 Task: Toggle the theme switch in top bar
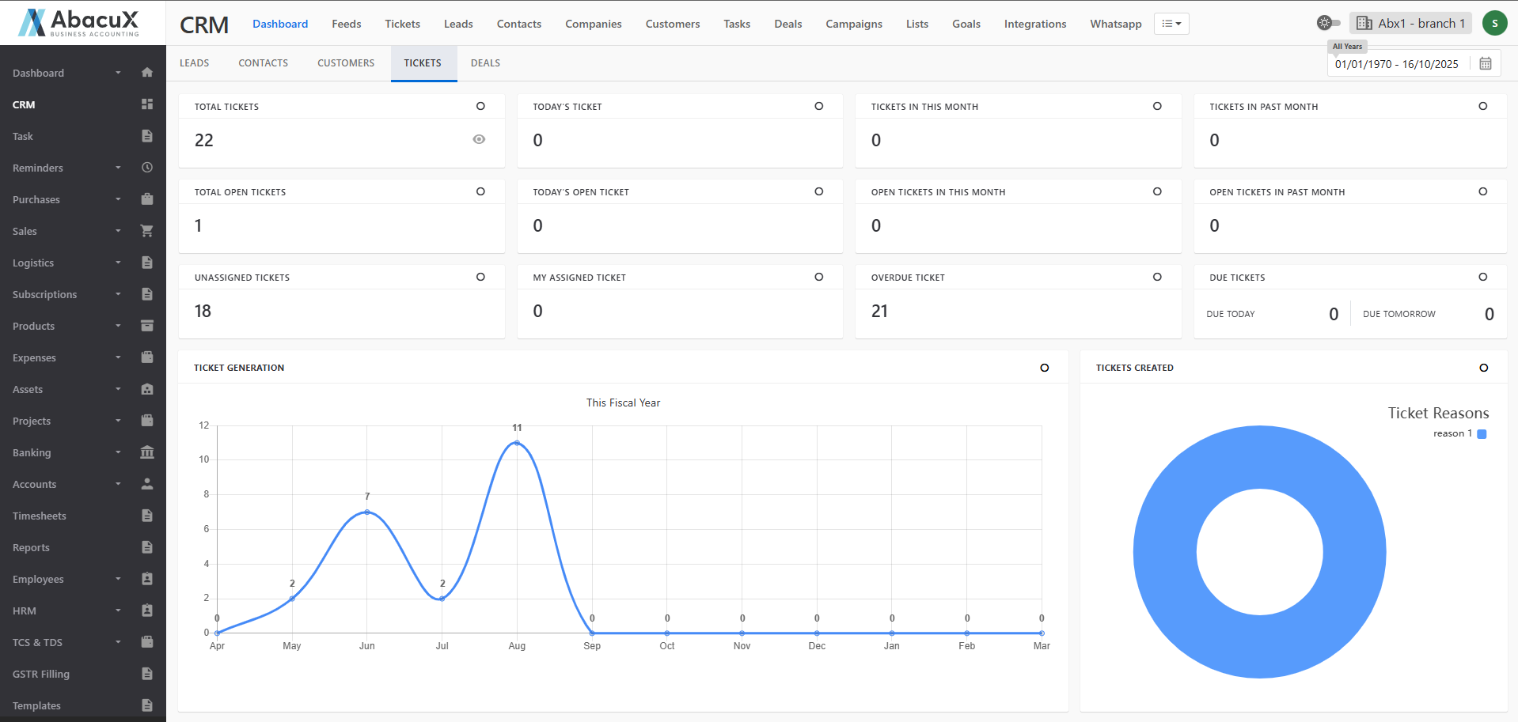click(x=1328, y=23)
